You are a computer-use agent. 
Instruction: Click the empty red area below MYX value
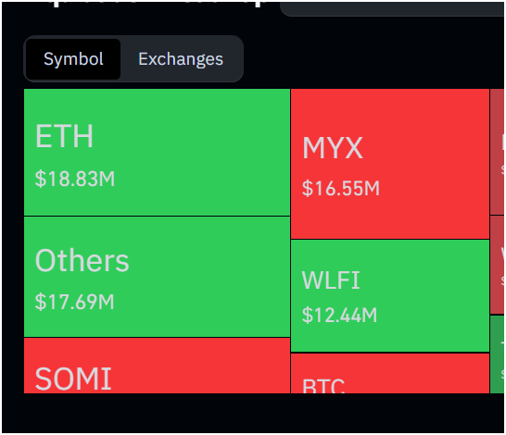[390, 219]
